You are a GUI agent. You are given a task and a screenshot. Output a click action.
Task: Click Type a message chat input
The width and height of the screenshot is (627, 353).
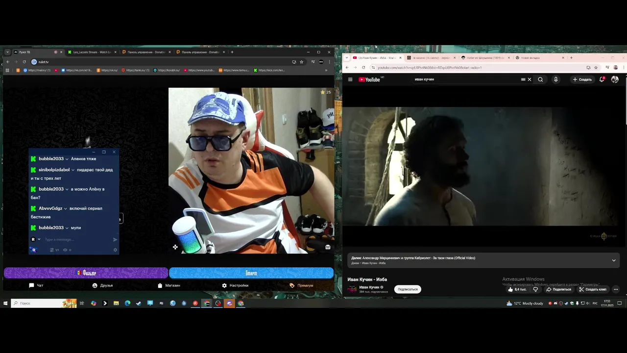click(76, 239)
